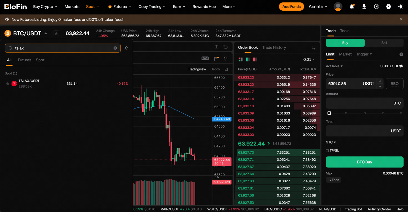The width and height of the screenshot is (408, 212).
Task: Open notifications bell in top bar
Action: (x=352, y=7)
